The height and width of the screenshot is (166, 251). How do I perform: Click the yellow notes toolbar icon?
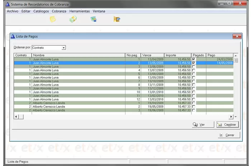[x=53, y=19]
